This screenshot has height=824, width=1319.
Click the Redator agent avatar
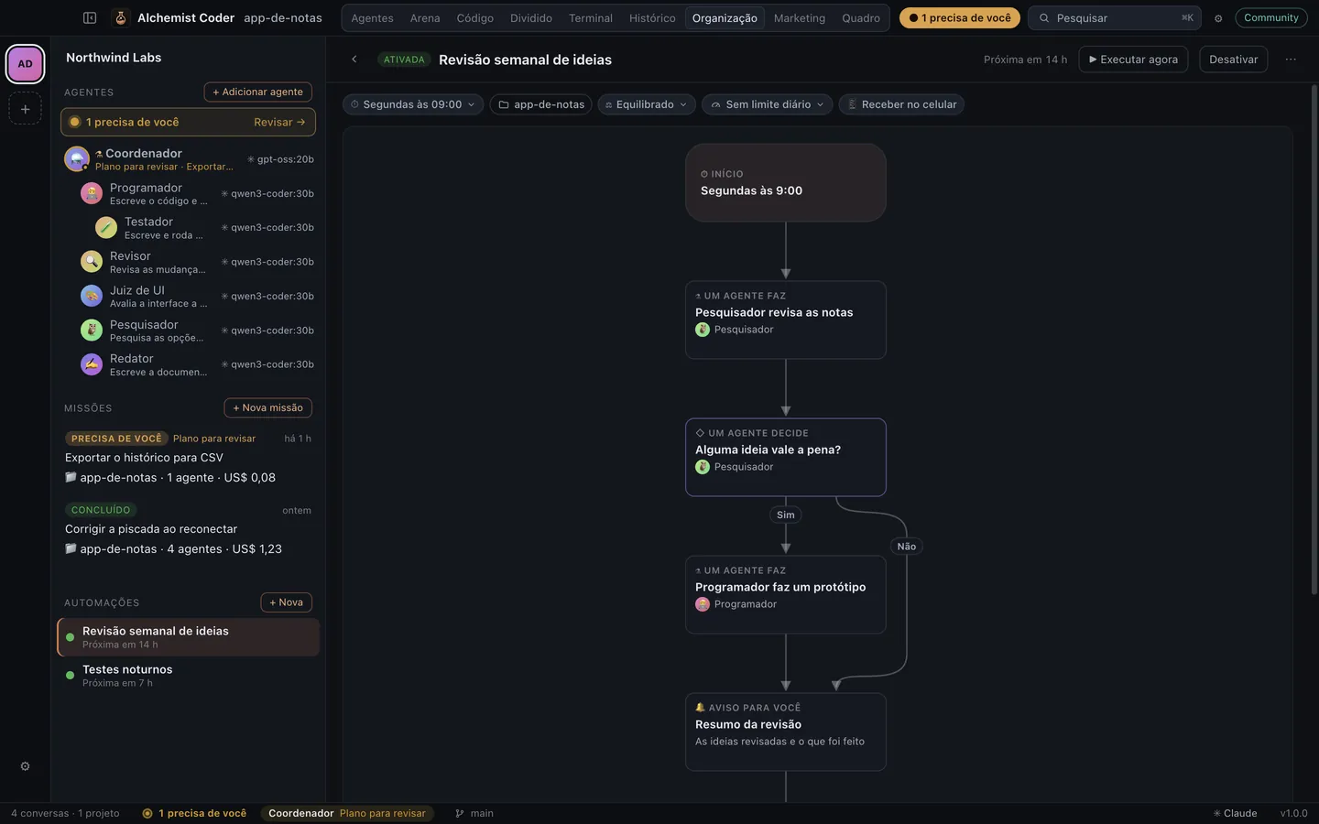pos(92,364)
